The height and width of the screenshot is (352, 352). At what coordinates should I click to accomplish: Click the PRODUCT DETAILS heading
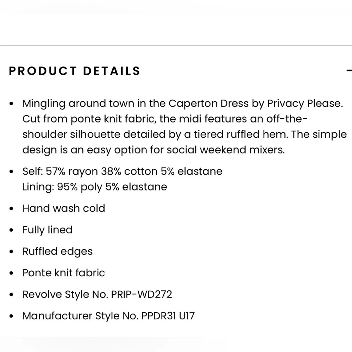tap(74, 71)
